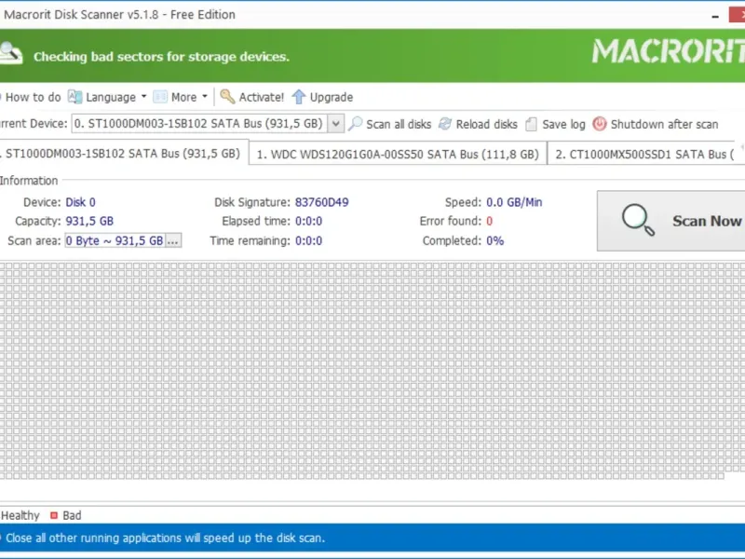Click Scan all disks text
745x559 pixels.
[x=399, y=124]
